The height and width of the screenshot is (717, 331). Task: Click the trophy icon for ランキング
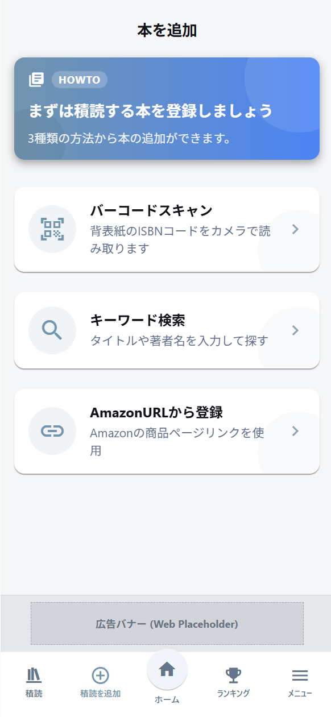(233, 675)
